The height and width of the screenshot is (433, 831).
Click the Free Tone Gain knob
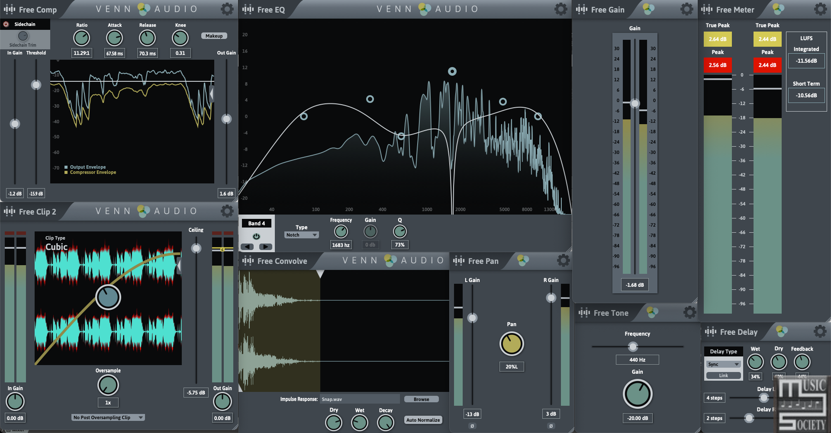coord(638,394)
